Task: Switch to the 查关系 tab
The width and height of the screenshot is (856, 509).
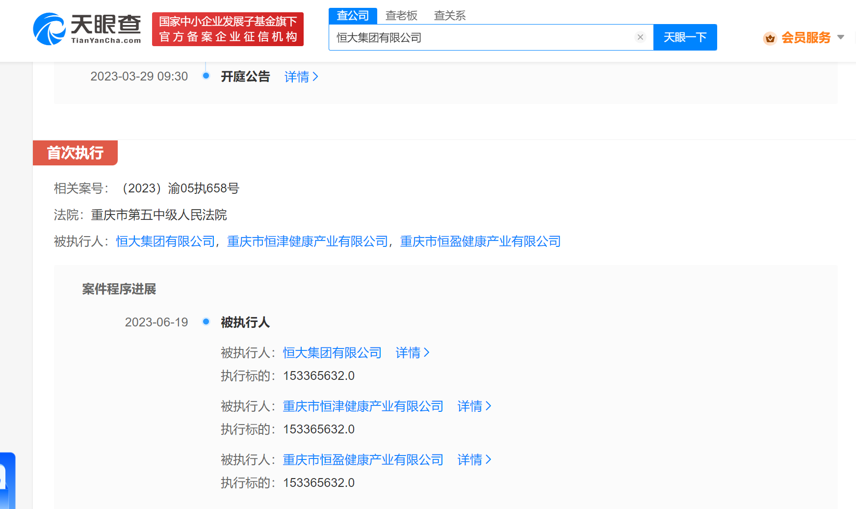Action: click(449, 16)
